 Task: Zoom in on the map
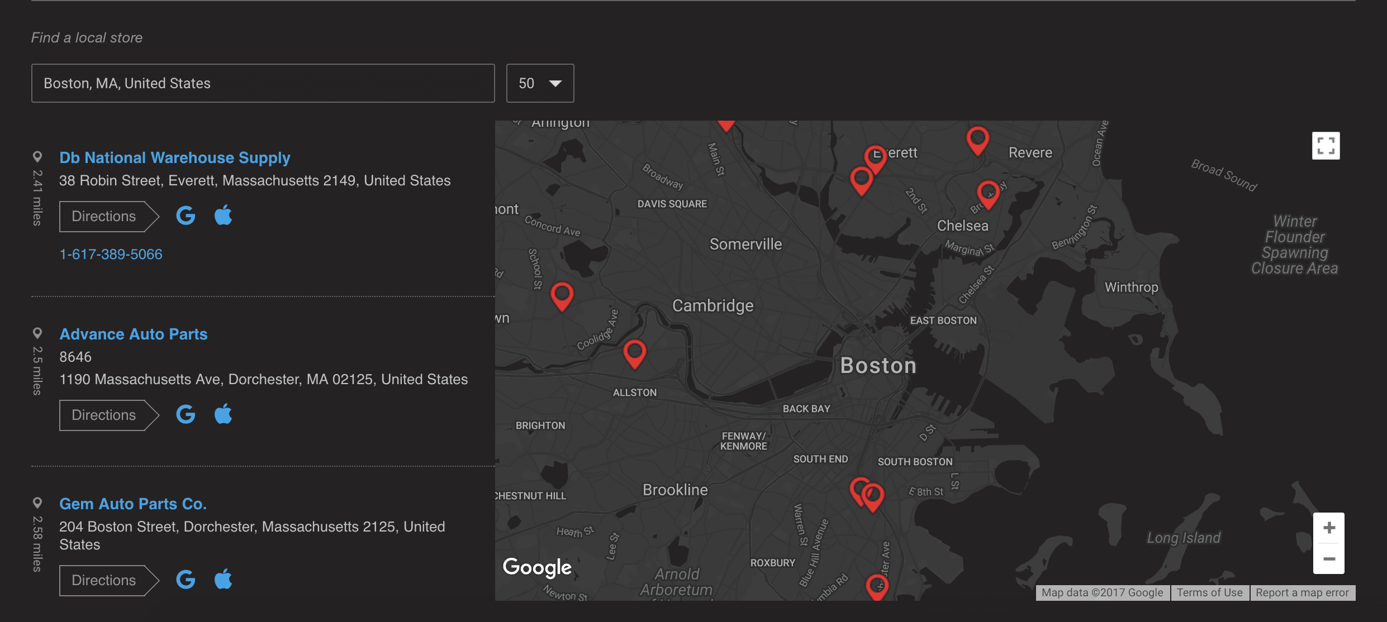point(1329,528)
